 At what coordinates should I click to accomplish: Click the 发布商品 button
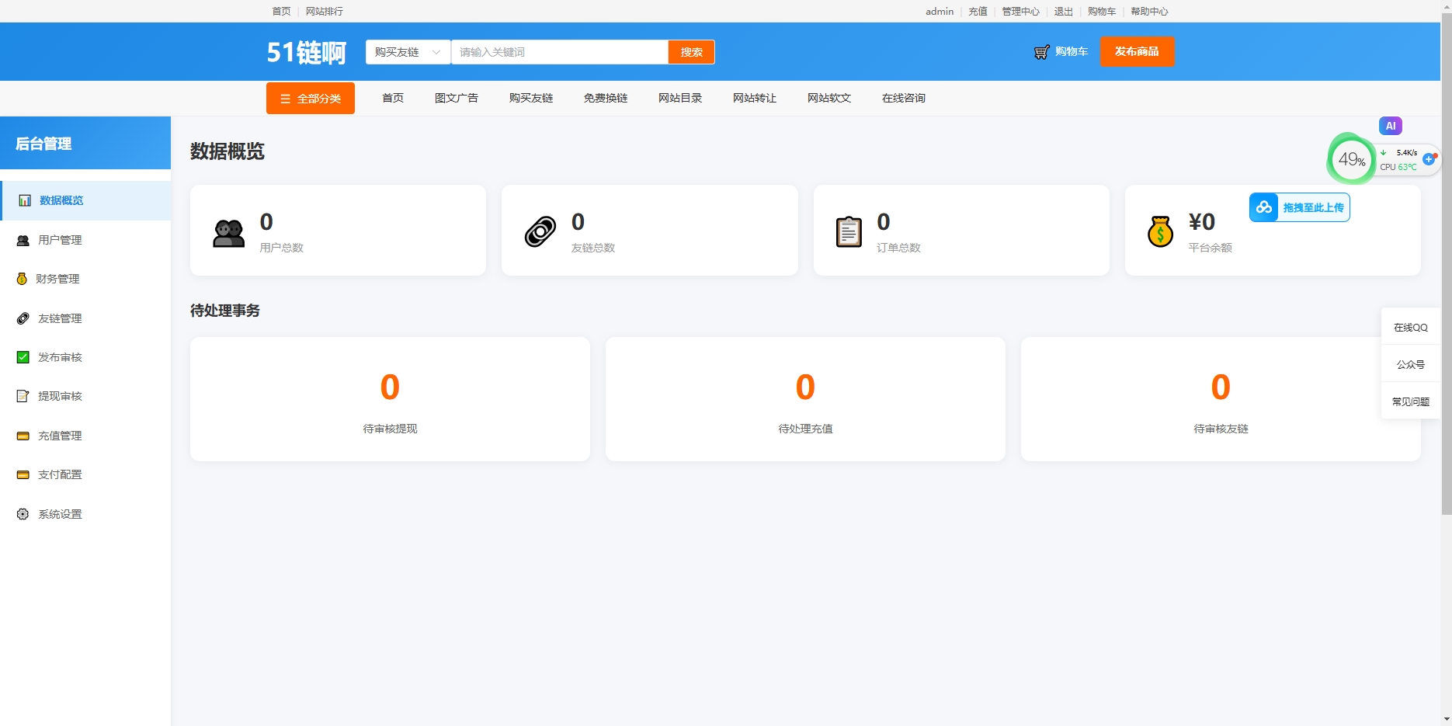click(1137, 51)
